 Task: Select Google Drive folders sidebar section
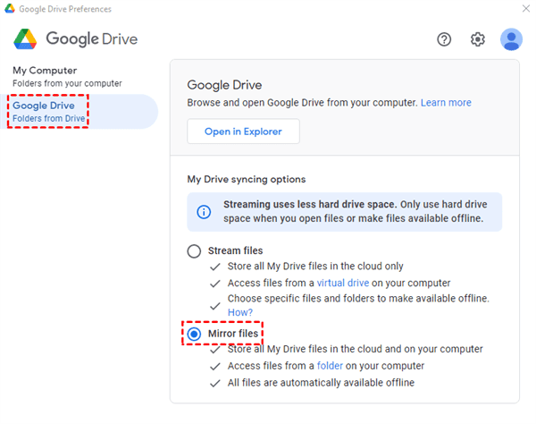[x=49, y=111]
